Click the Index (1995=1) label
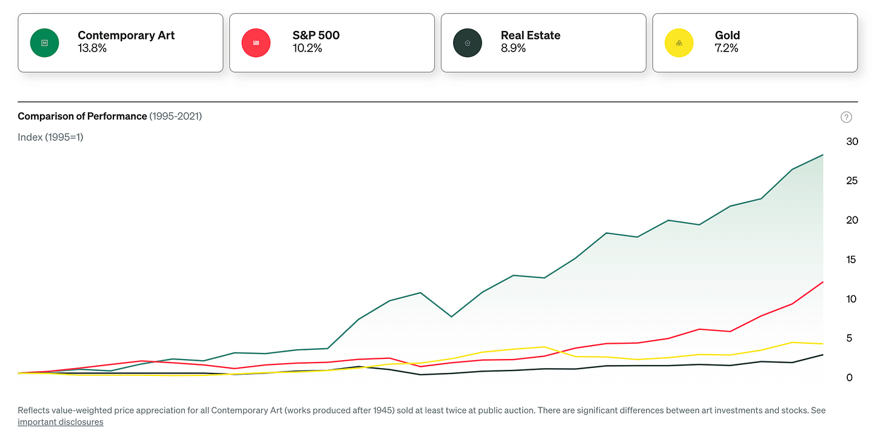The width and height of the screenshot is (883, 442). 50,137
